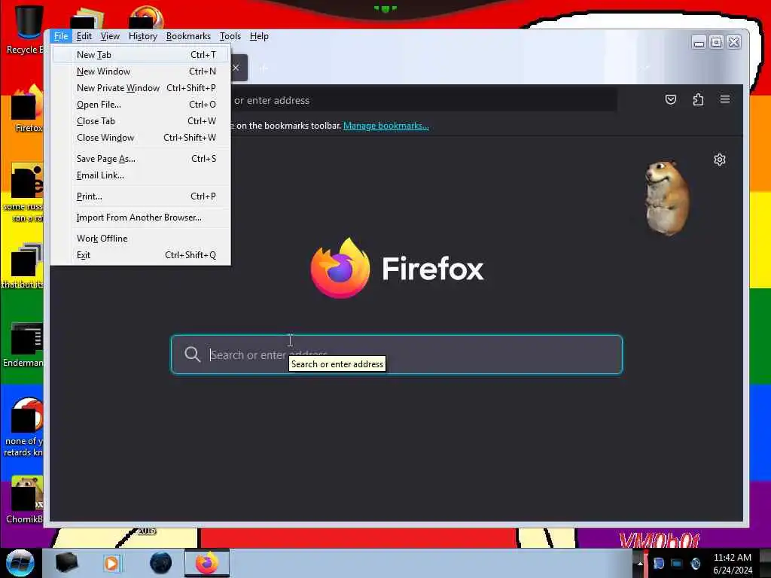Click the hamster image
771x578 pixels.
click(x=667, y=198)
